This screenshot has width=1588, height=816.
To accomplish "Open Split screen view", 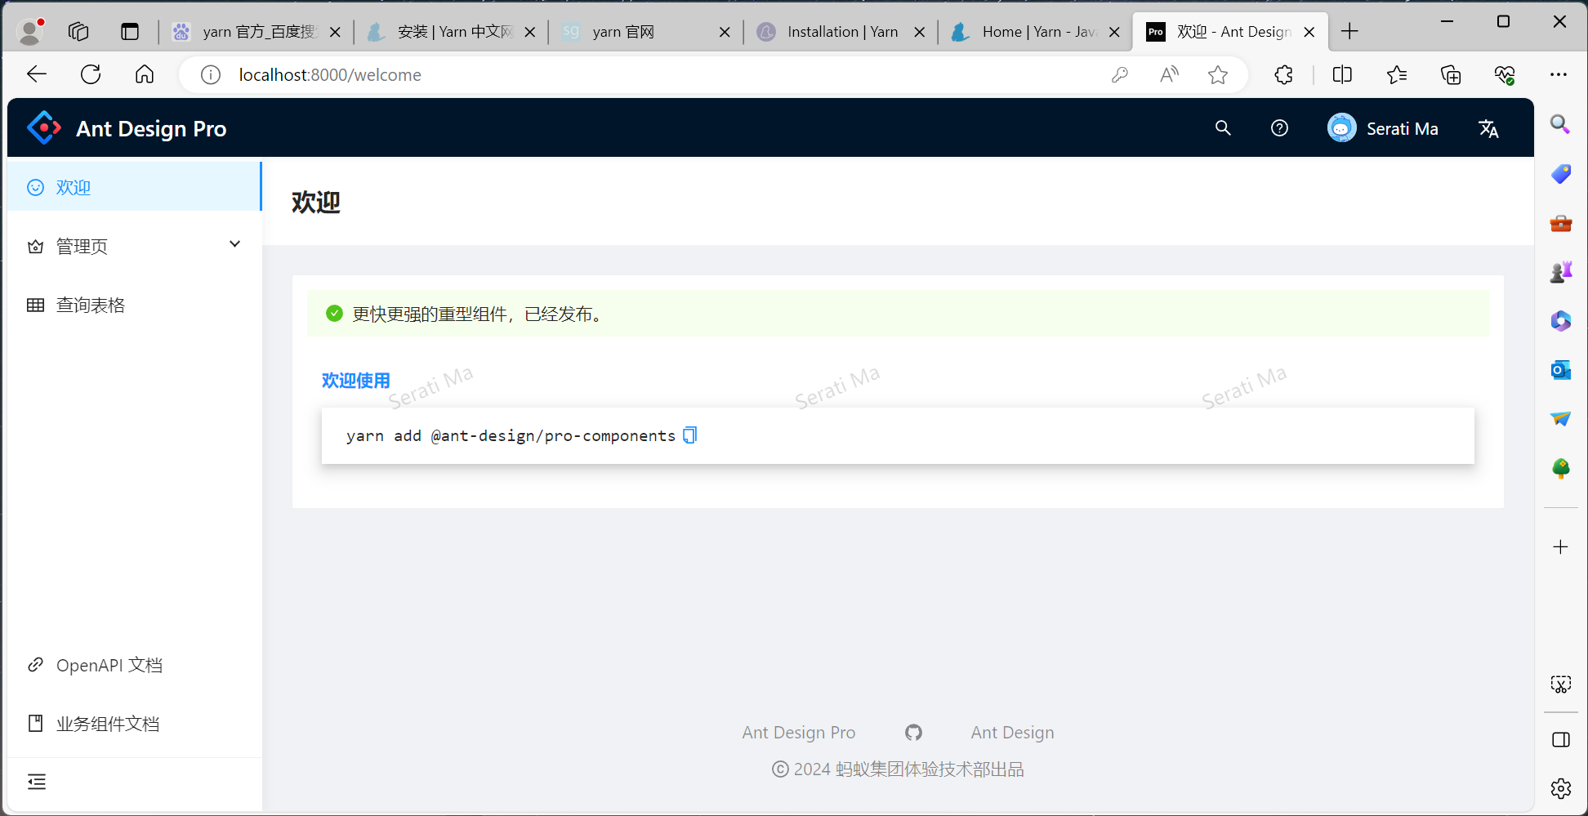I will point(1342,75).
